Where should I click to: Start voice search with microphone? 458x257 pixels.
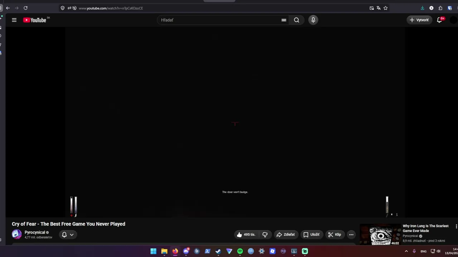[313, 20]
